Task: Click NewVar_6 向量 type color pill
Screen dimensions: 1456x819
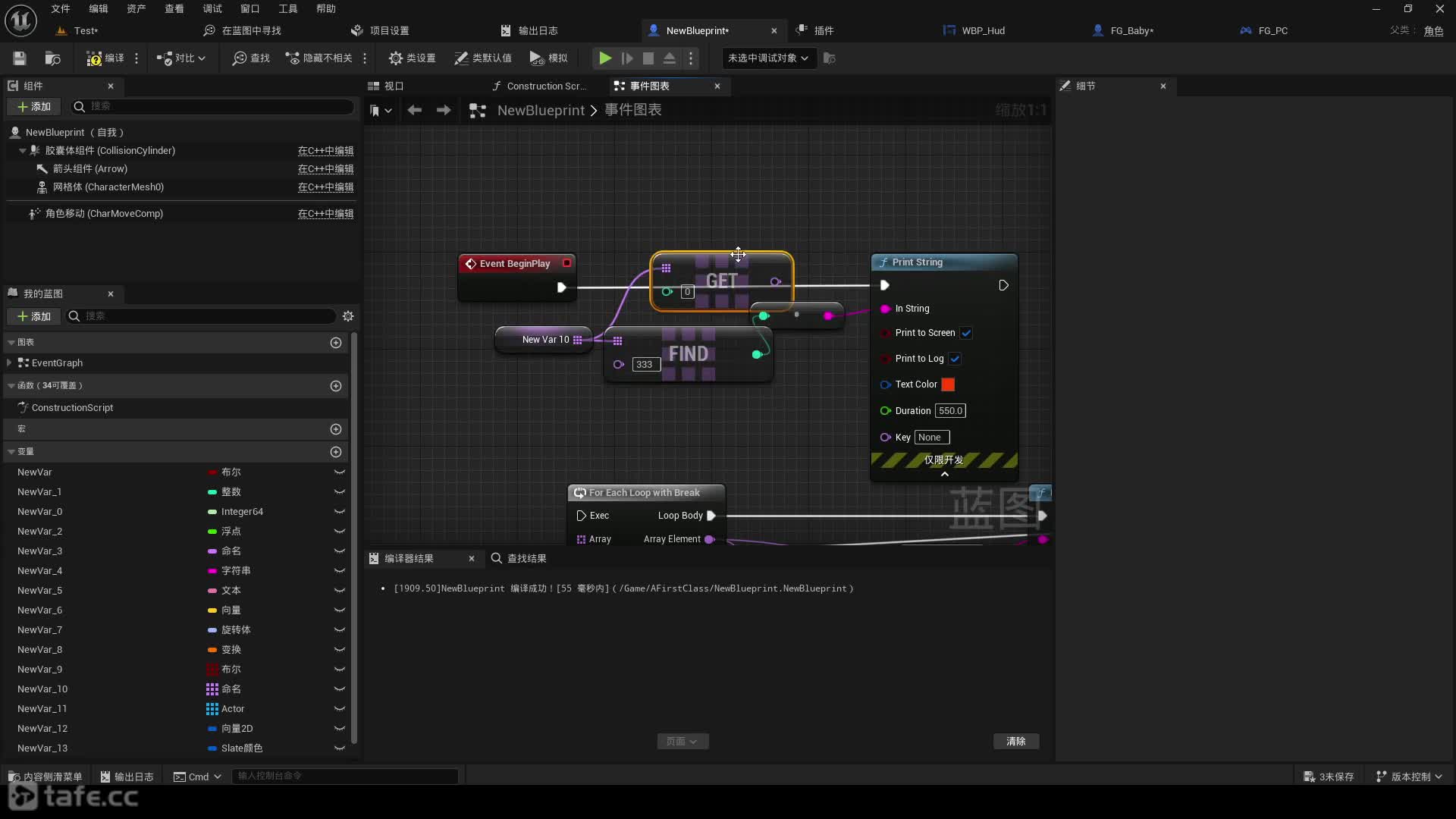Action: click(x=212, y=610)
